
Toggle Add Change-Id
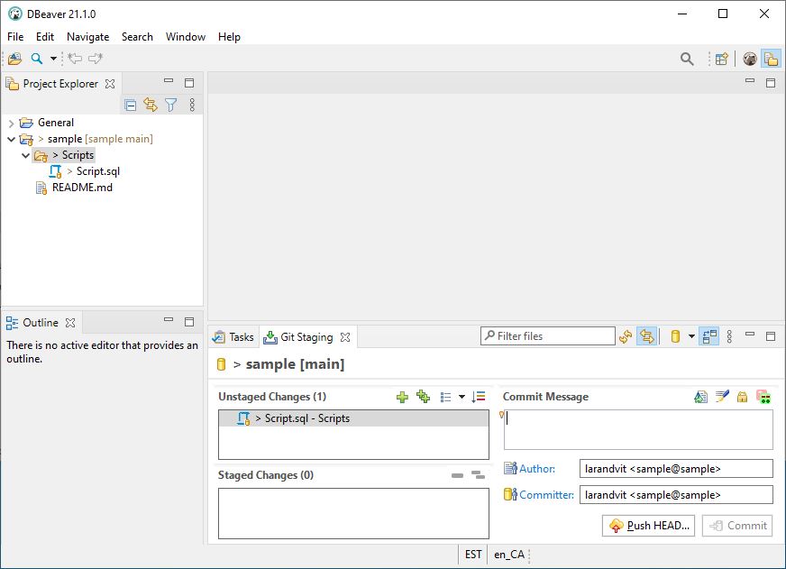[x=763, y=397]
